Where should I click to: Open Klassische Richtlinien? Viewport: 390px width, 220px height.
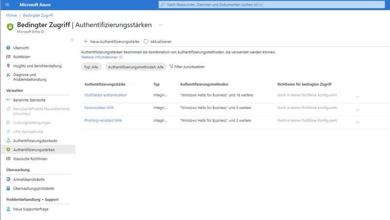point(30,159)
